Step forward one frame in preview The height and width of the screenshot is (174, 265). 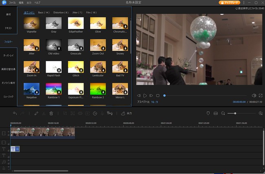(x=151, y=96)
